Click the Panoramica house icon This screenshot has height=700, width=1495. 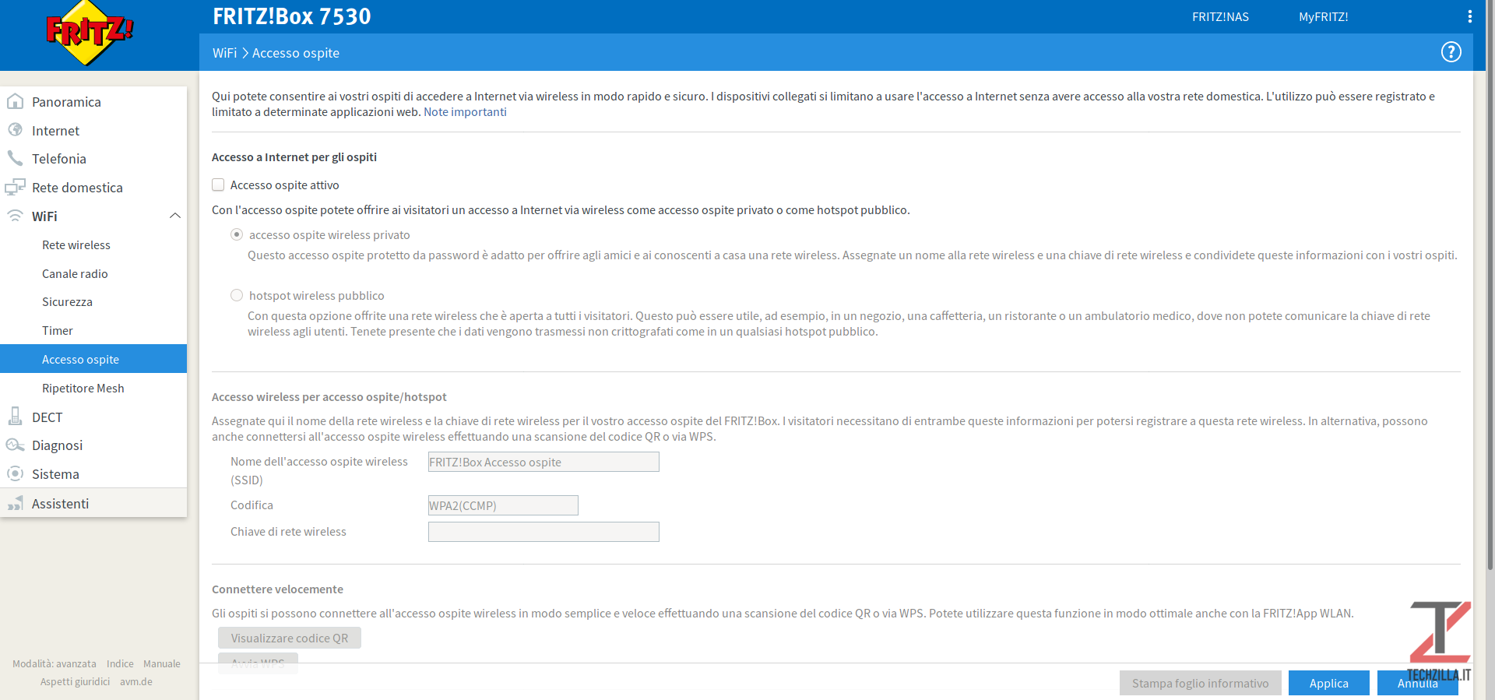click(x=15, y=101)
